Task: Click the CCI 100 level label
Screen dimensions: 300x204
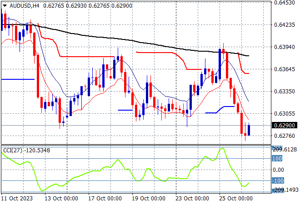Action: click(277, 159)
